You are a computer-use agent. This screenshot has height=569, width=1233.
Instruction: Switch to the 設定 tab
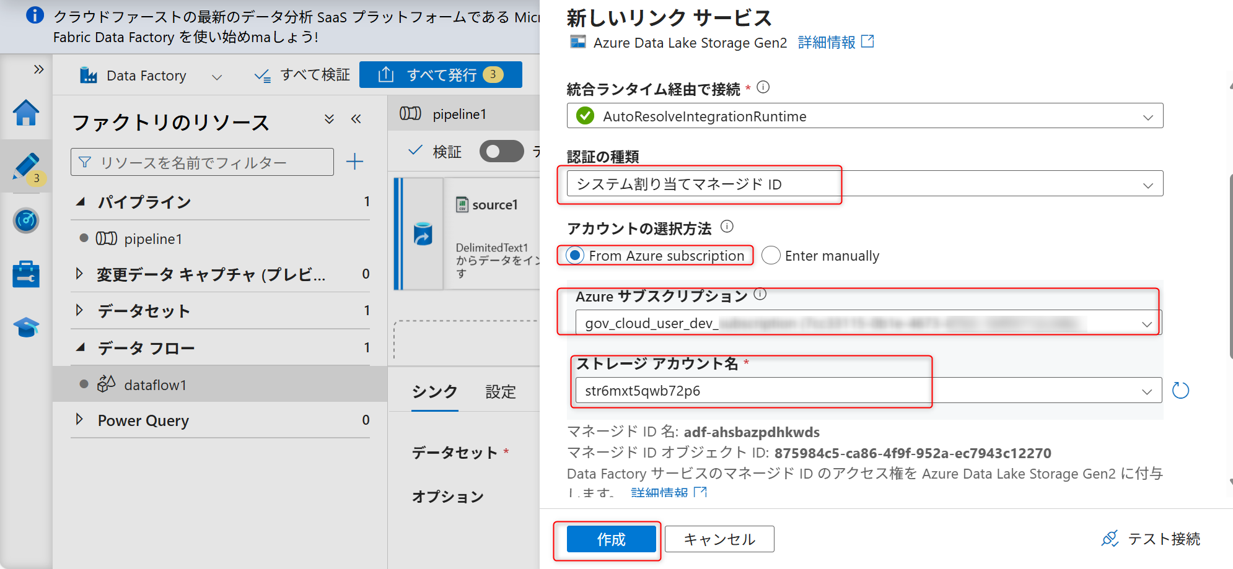point(500,391)
